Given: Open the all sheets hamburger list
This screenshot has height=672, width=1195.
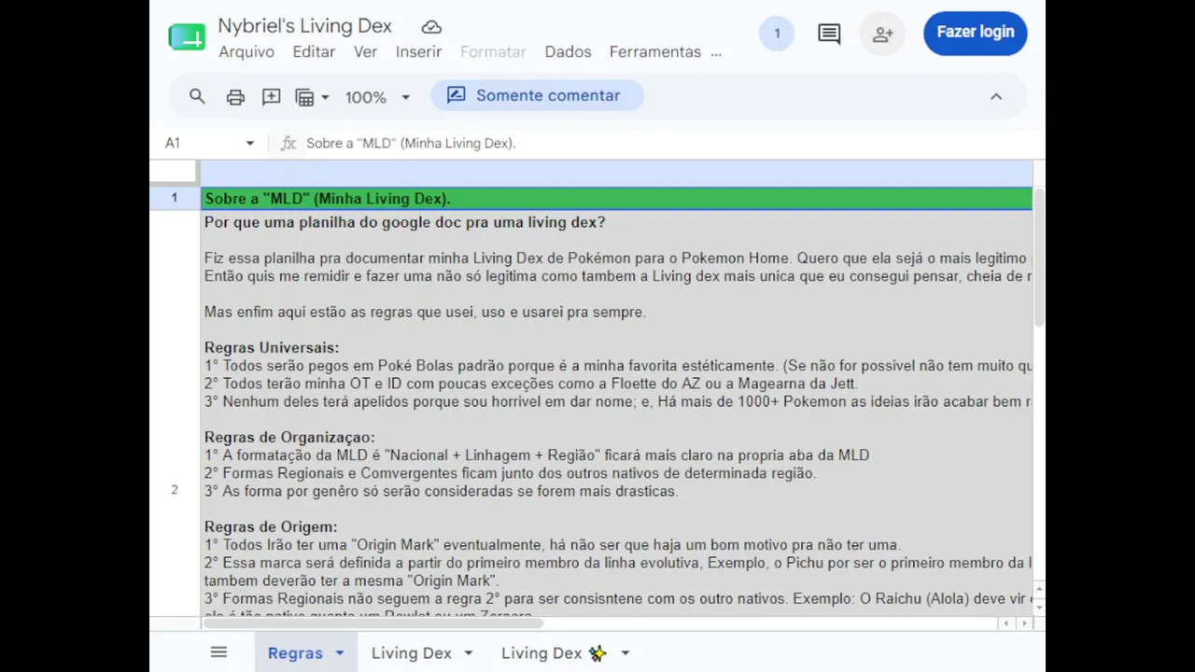Looking at the screenshot, I should [218, 652].
